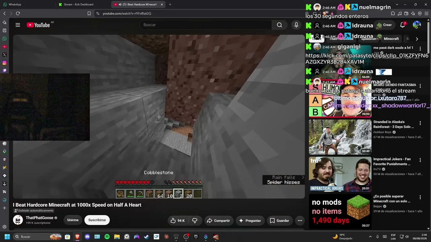Click the YouTube logo to go home

(38, 25)
